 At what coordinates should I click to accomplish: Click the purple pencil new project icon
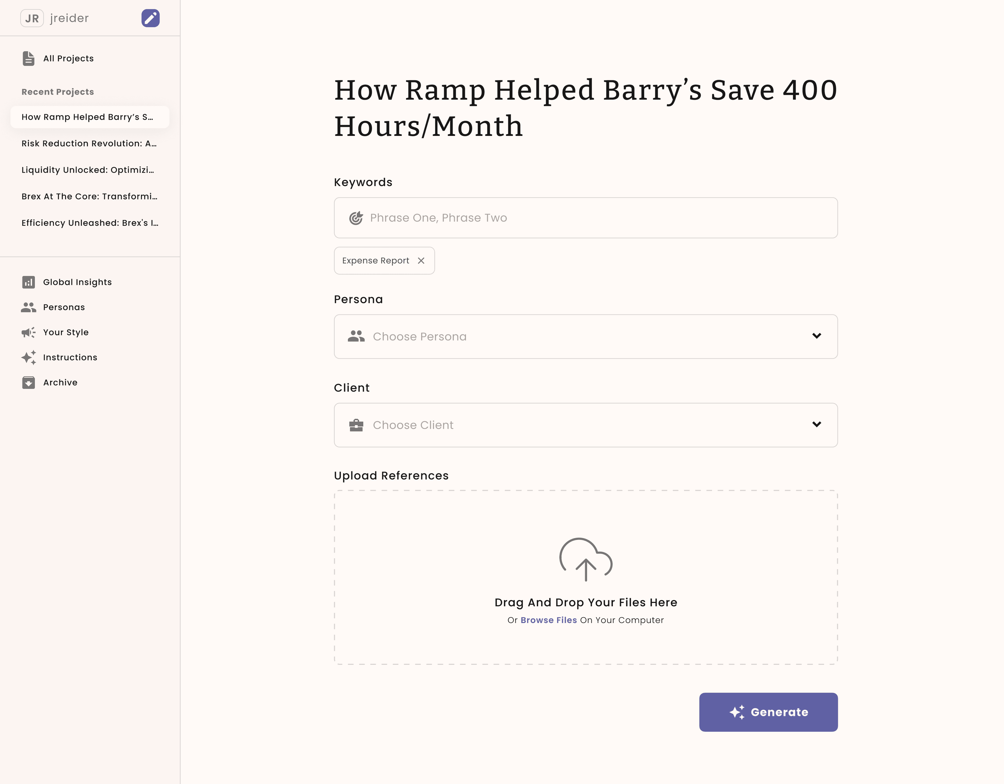pos(150,18)
